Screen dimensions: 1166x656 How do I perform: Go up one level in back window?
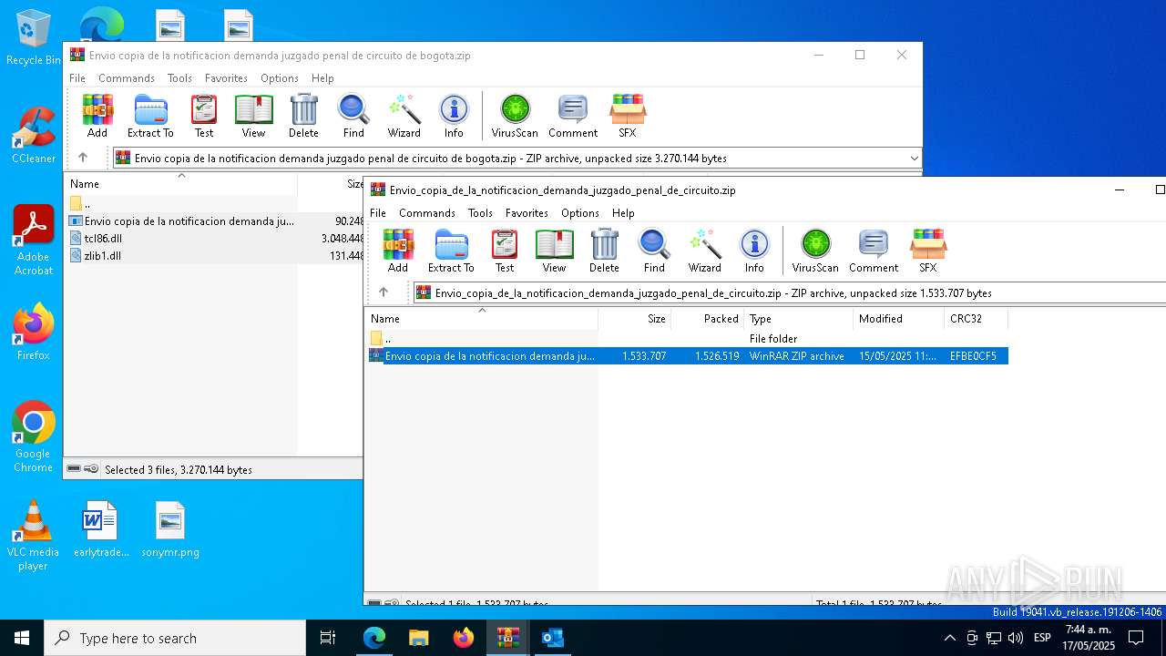pos(83,158)
